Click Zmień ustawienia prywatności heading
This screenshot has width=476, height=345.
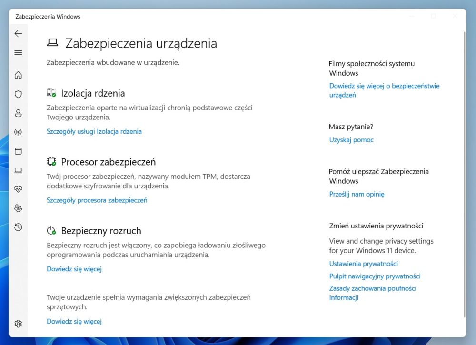(376, 226)
